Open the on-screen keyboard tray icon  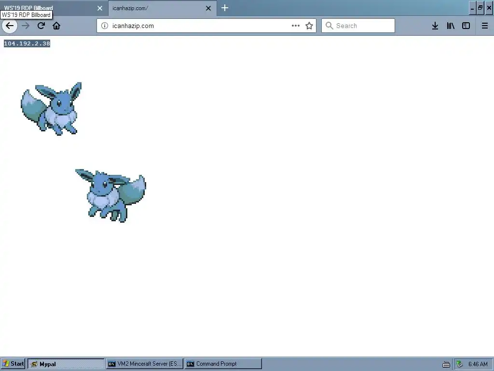tap(446, 365)
